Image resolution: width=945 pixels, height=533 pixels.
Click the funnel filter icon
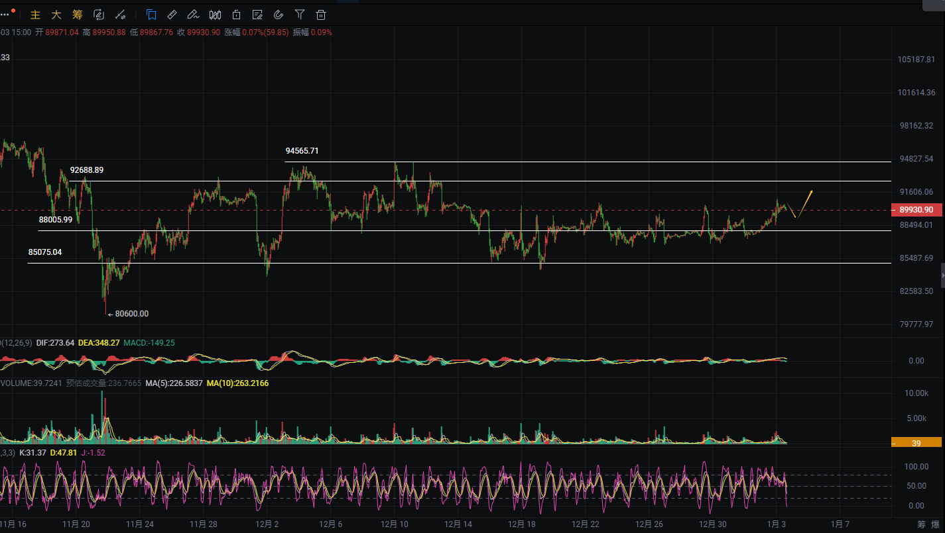300,14
